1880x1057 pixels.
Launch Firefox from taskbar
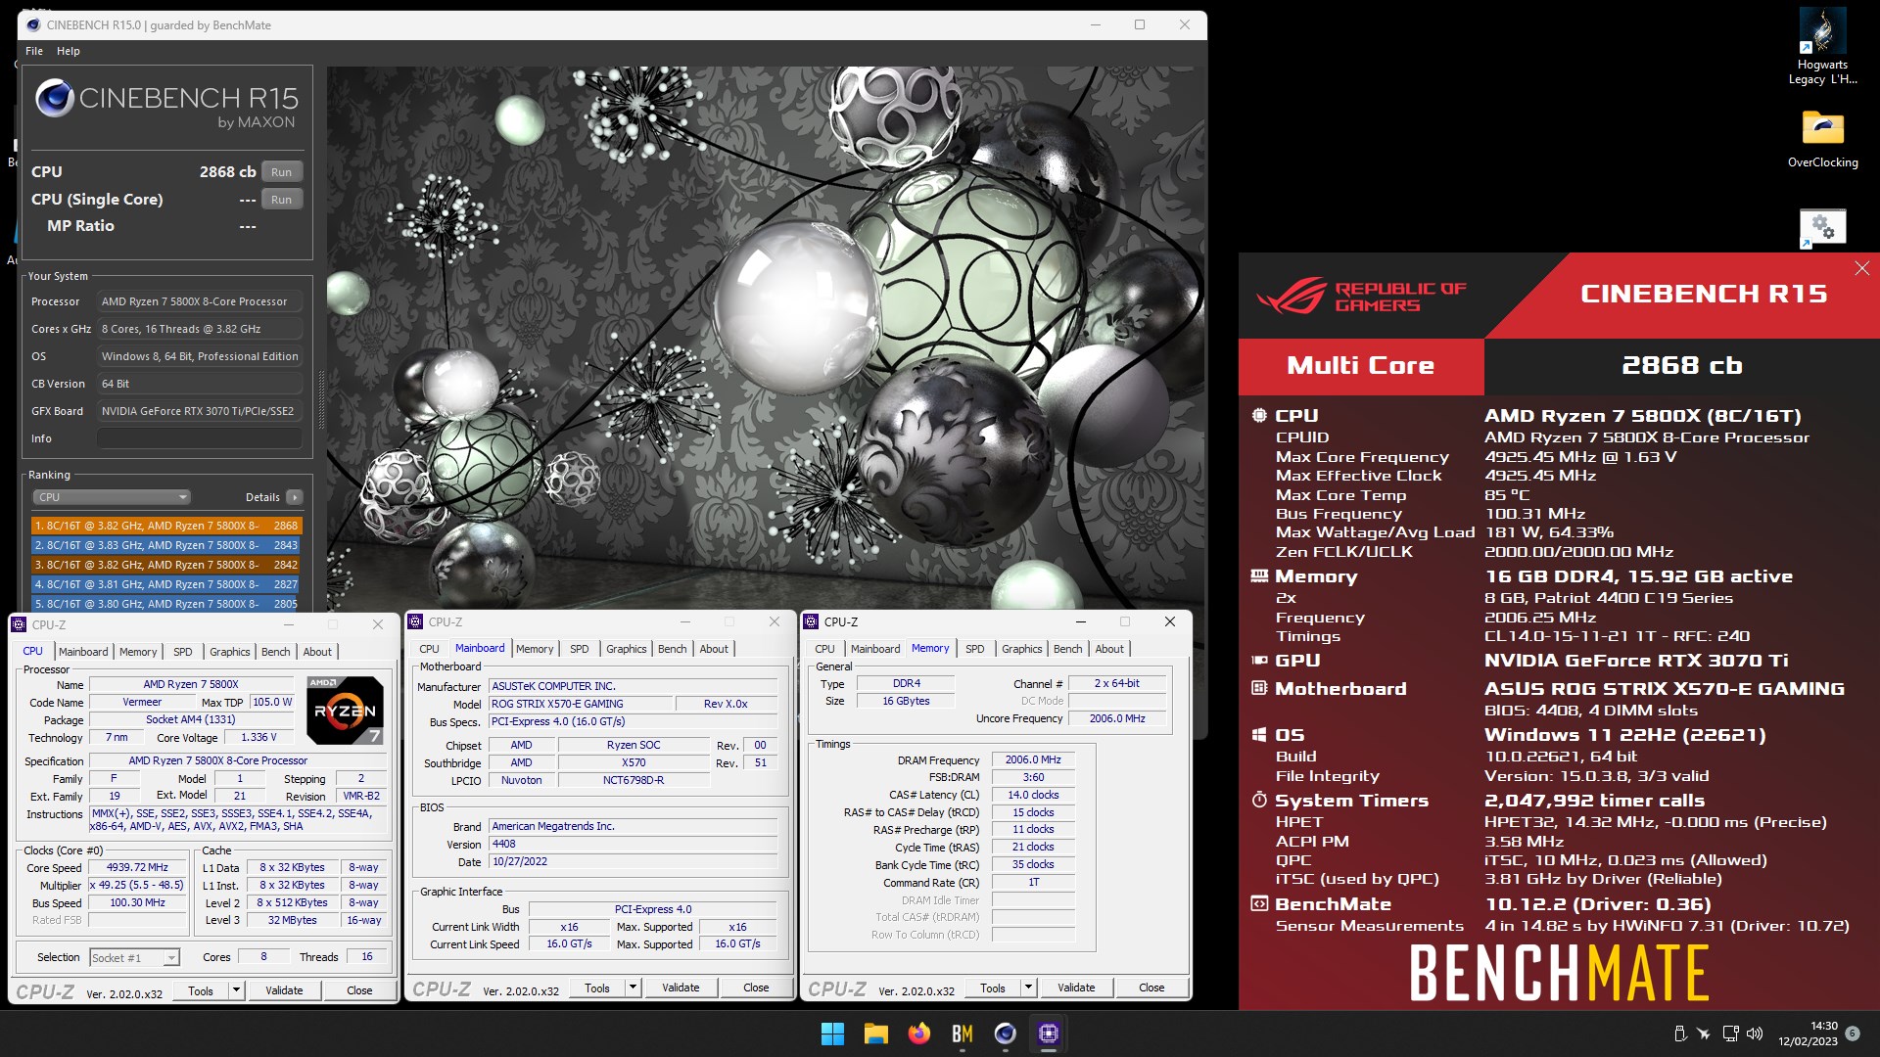click(918, 1034)
